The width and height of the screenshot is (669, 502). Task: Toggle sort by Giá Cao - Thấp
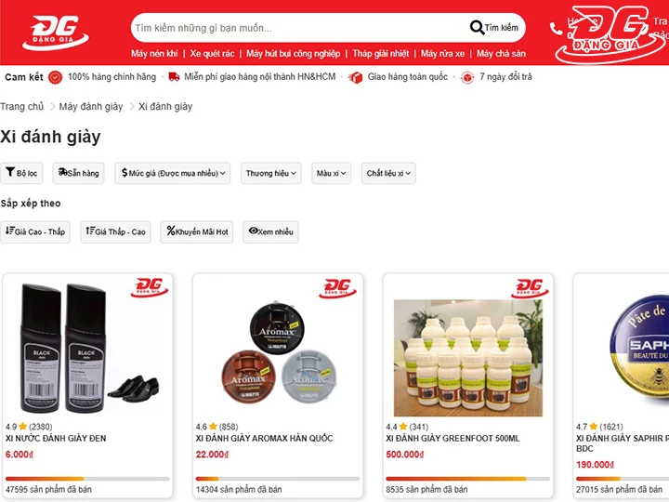tap(35, 231)
